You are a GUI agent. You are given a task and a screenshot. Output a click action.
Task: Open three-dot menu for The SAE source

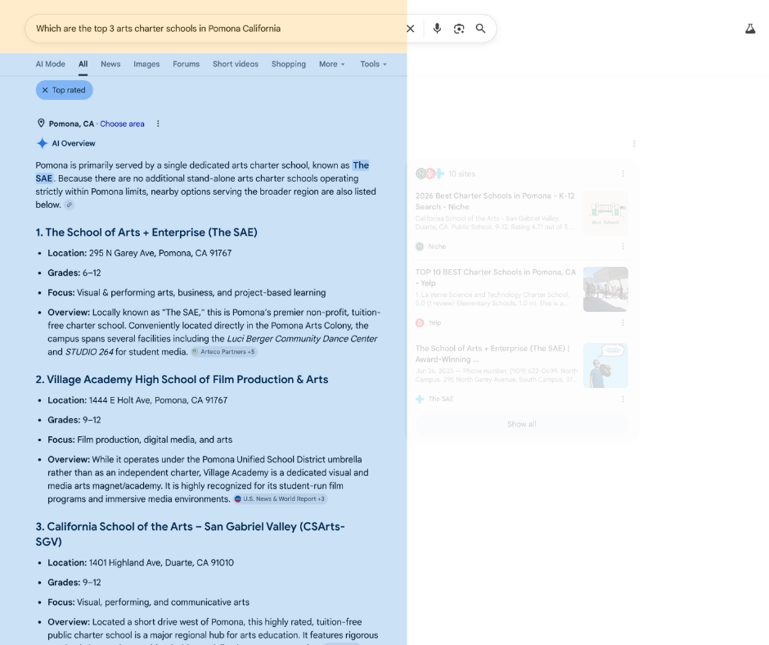[623, 399]
